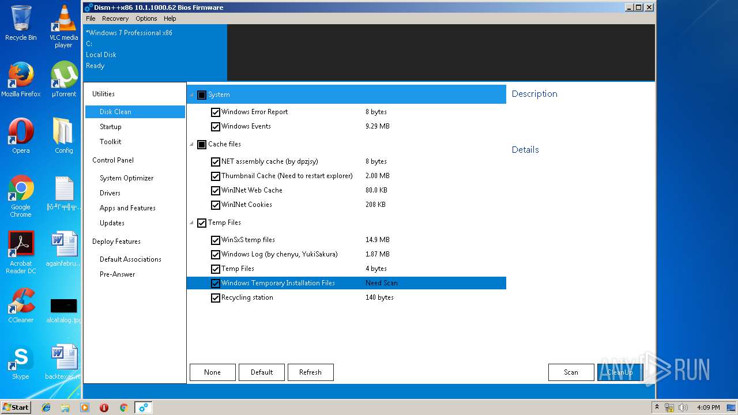Click the CleanUp button
This screenshot has height=415, width=738.
(620, 372)
